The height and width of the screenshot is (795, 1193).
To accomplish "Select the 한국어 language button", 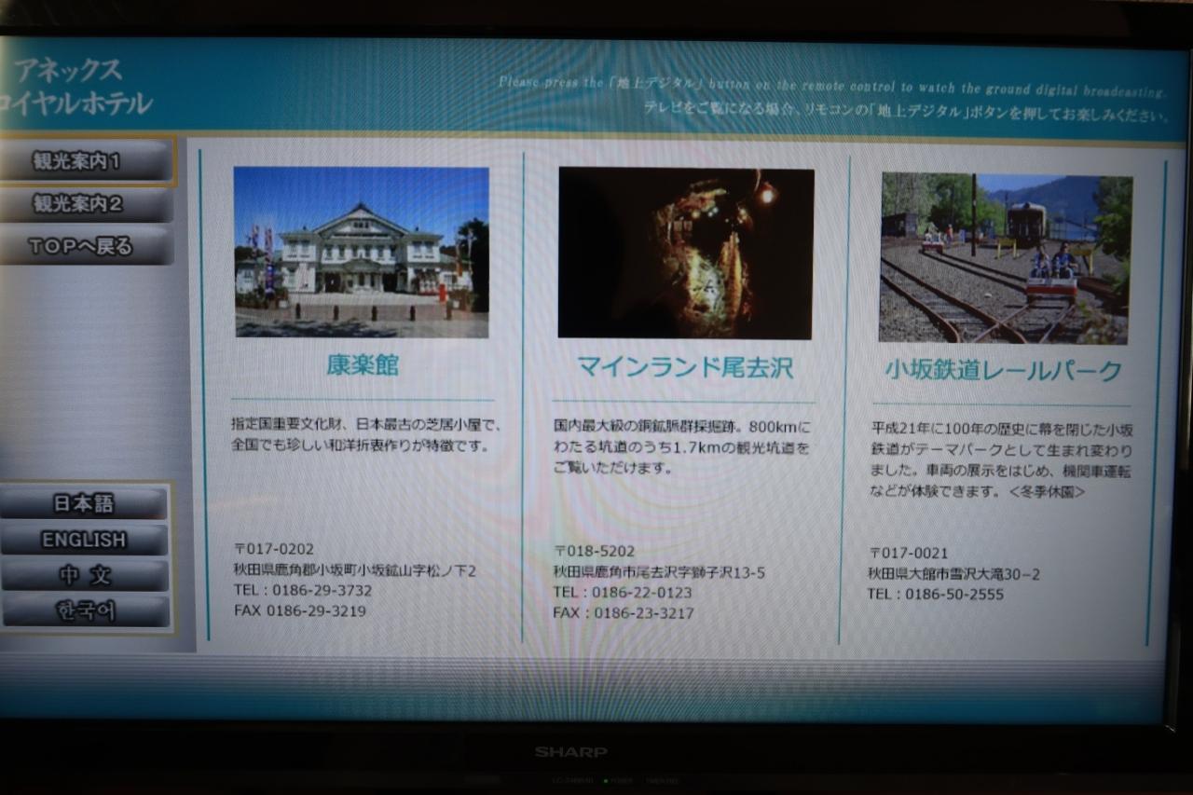I will [84, 611].
